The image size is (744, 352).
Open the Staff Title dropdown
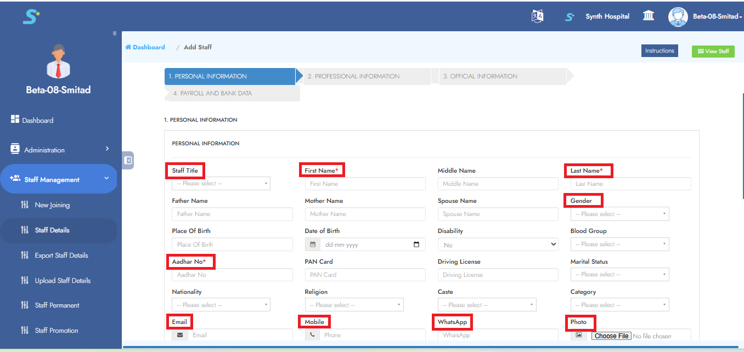221,184
